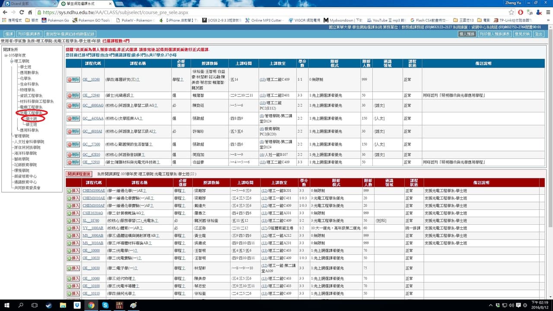The height and width of the screenshot is (311, 553).
Task: Insert course OE__10000
Action: (73, 251)
